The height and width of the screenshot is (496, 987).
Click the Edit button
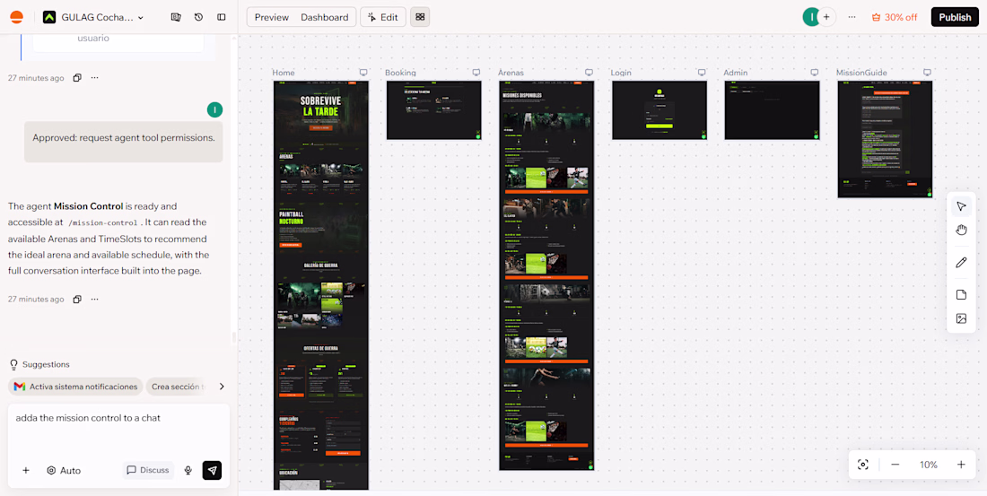pos(383,18)
